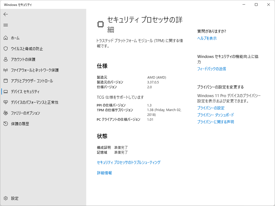The image size is (275, 206).
Task: Click the 詳細情報 link
Action: [x=104, y=173]
